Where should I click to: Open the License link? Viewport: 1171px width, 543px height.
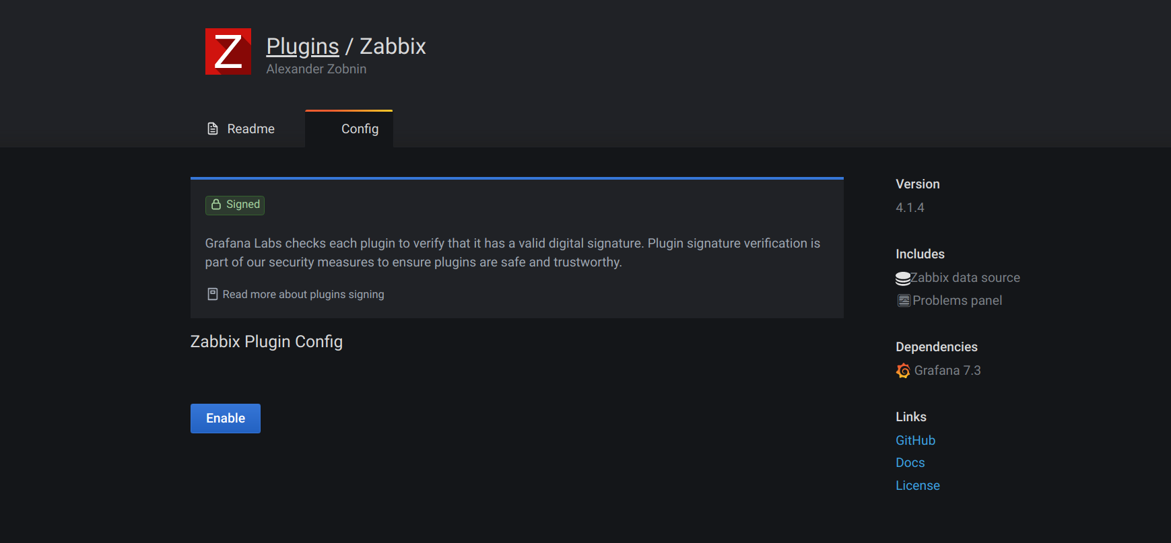[x=917, y=485]
